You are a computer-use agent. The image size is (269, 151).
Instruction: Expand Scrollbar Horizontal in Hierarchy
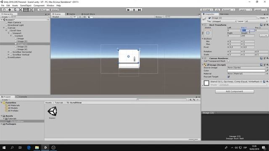[8, 52]
